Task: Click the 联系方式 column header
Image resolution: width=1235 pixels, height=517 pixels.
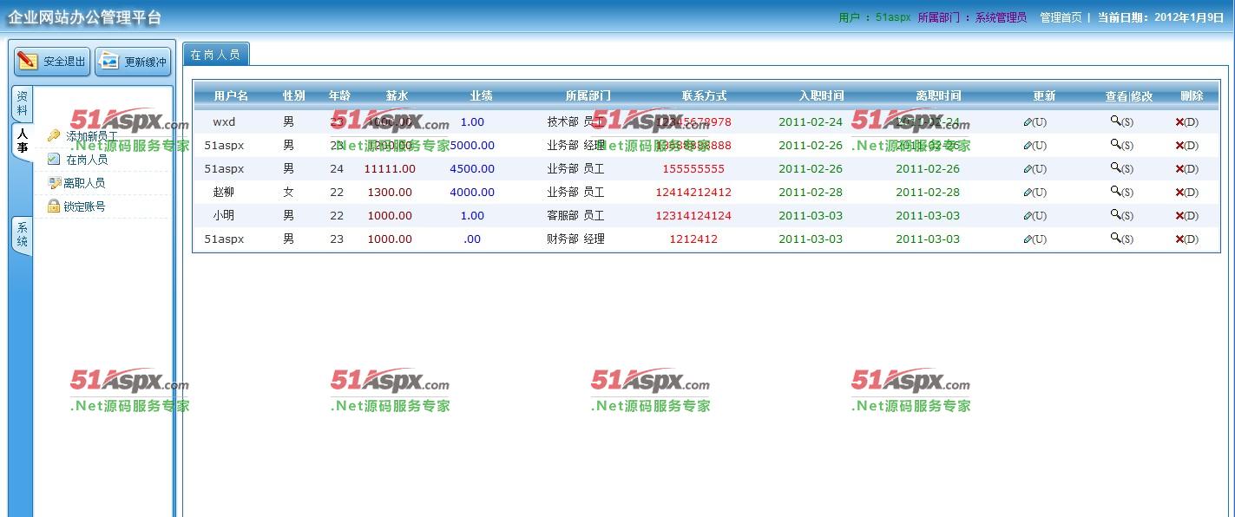Action: pos(704,96)
